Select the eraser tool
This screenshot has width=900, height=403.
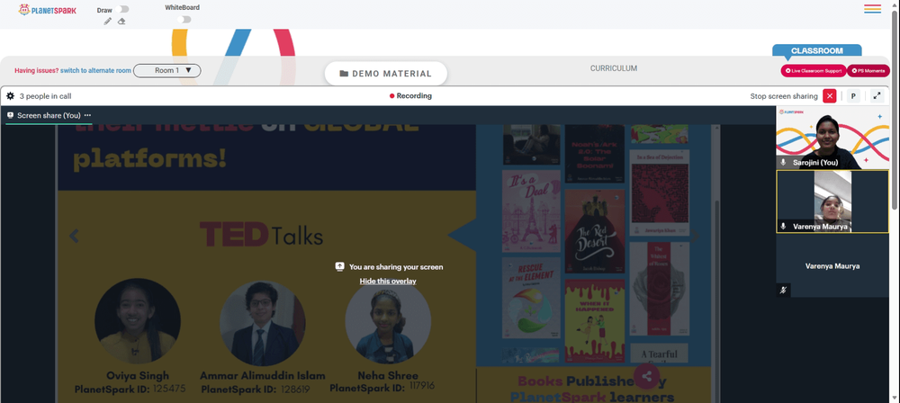(121, 22)
